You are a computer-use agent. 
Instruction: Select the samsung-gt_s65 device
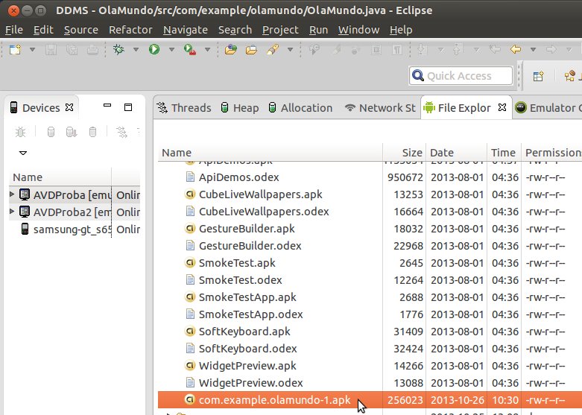click(x=75, y=229)
